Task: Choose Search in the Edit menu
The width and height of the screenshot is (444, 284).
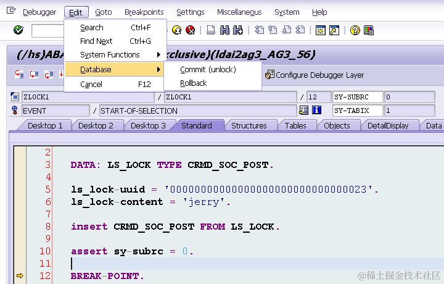Action: [x=115, y=28]
